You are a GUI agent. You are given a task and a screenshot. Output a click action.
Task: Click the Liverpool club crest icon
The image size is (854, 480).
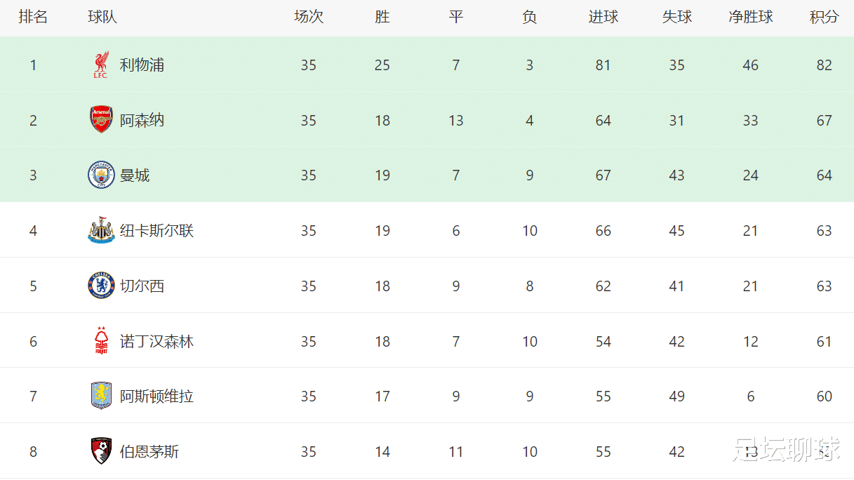(x=101, y=65)
